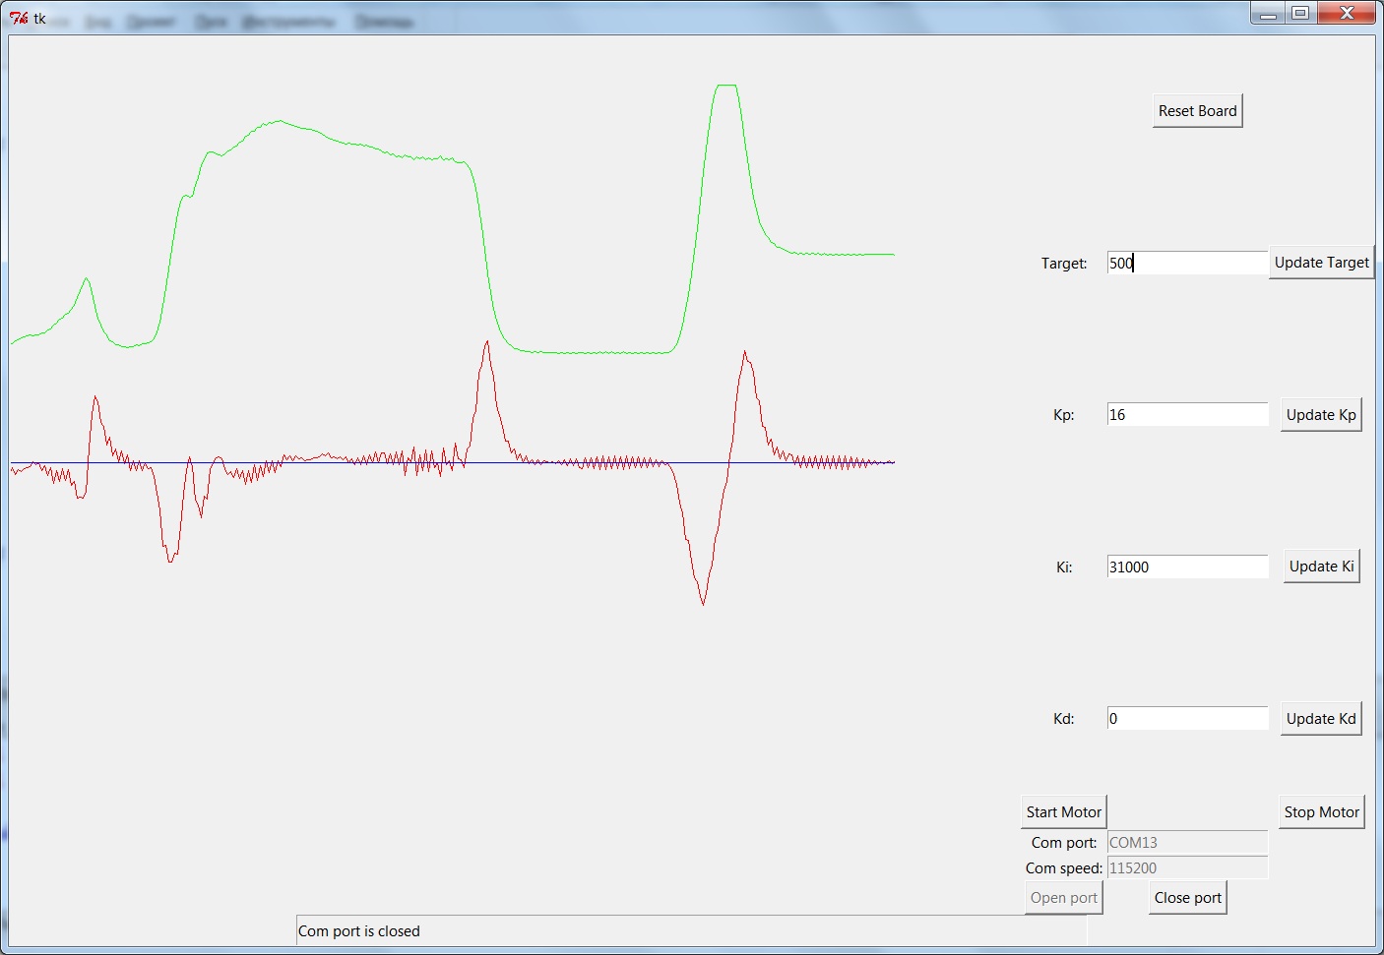Viewport: 1384px width, 955px height.
Task: Halt the motor using Stop Motor
Action: coord(1321,812)
